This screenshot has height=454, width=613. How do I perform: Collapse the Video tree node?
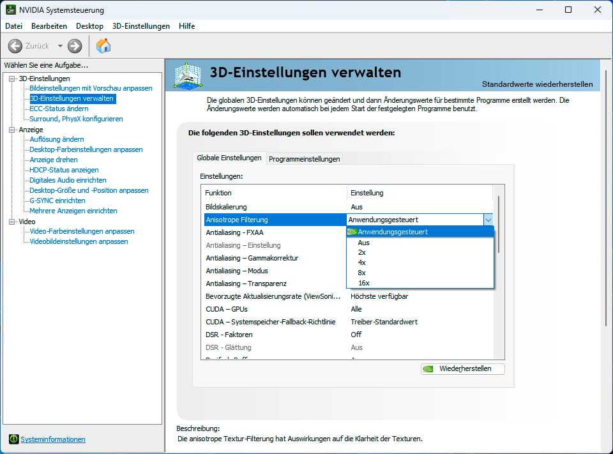(11, 222)
